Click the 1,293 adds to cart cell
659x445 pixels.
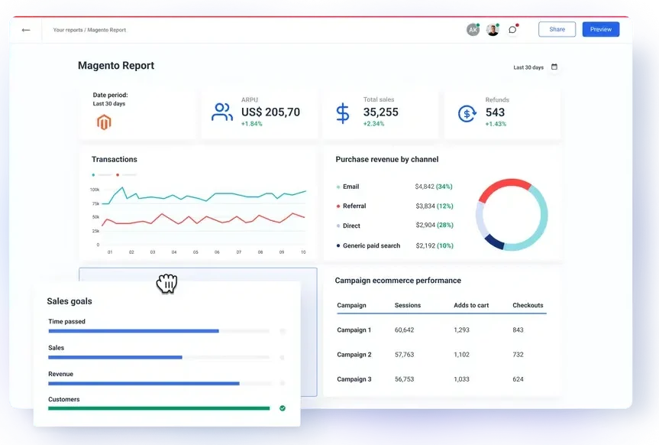461,330
